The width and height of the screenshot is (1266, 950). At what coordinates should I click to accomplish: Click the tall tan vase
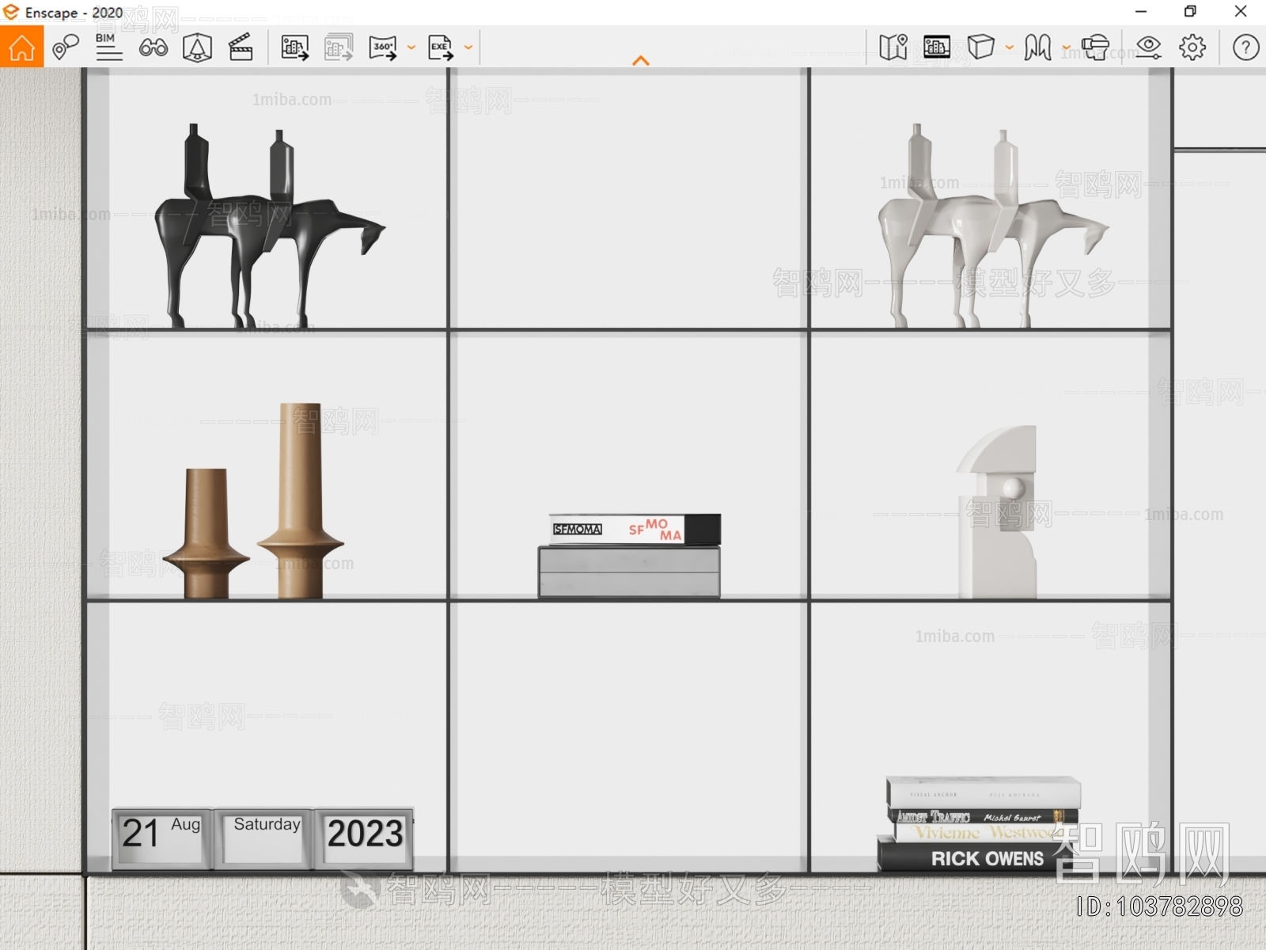pos(301,500)
